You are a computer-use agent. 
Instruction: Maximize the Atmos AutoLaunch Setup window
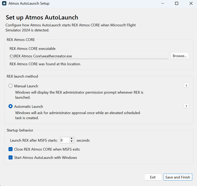[x=177, y=4]
